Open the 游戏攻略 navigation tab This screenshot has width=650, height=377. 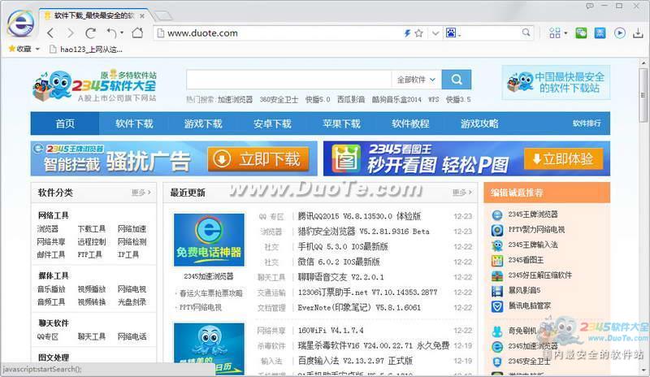pyautogui.click(x=479, y=123)
